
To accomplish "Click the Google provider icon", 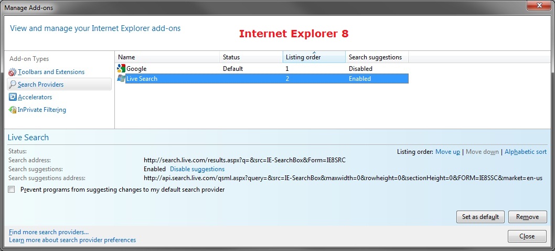I will coord(121,68).
